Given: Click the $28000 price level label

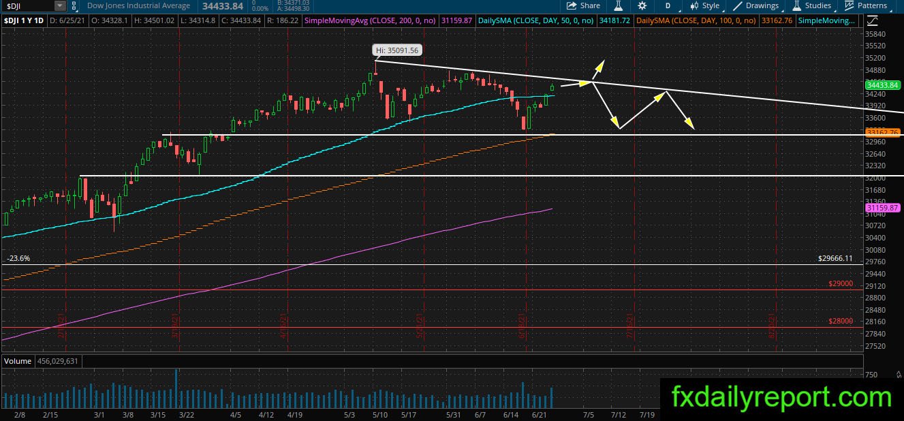Looking at the screenshot, I should (x=841, y=321).
